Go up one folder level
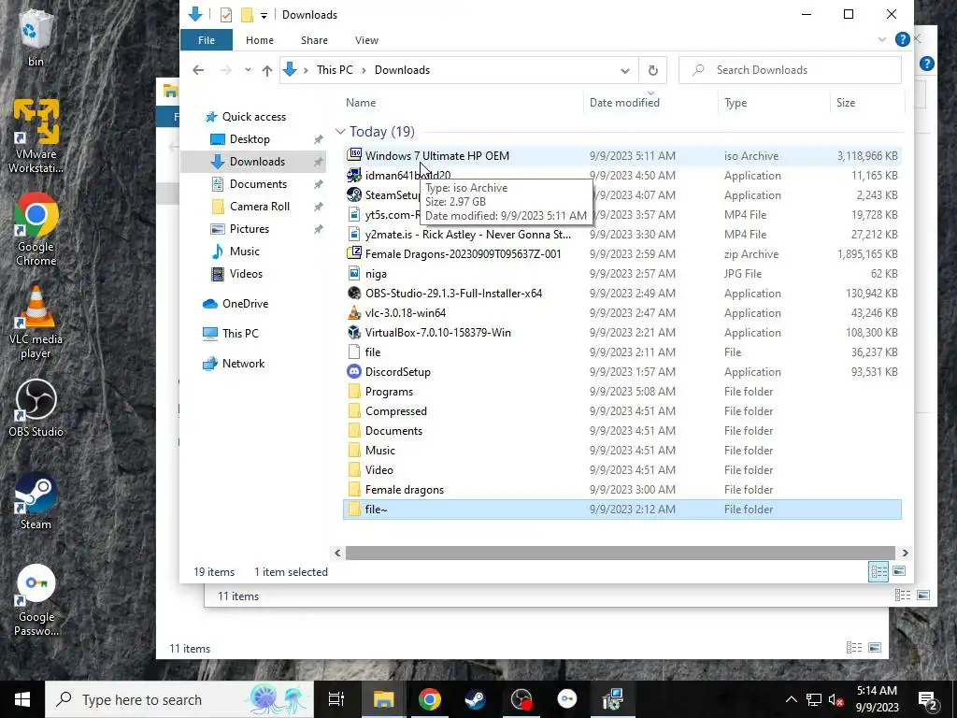 pos(266,70)
